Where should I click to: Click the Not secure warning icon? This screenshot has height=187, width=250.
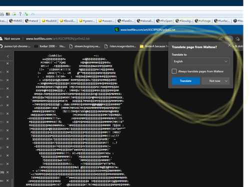(x=1, y=38)
